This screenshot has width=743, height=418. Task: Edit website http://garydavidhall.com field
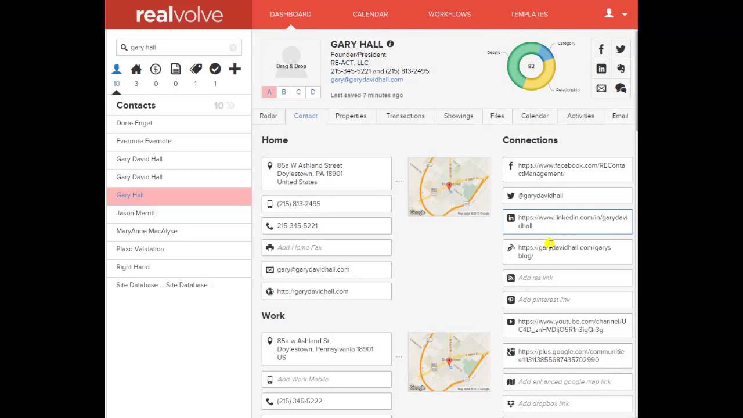pos(327,291)
